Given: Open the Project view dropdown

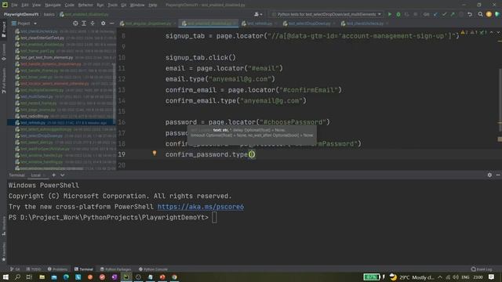Looking at the screenshot, I should tap(24, 23).
